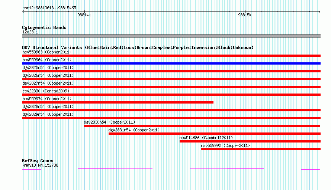Click the dgv2825n54 red loss bar
The image size is (331, 190).
click(x=171, y=71)
